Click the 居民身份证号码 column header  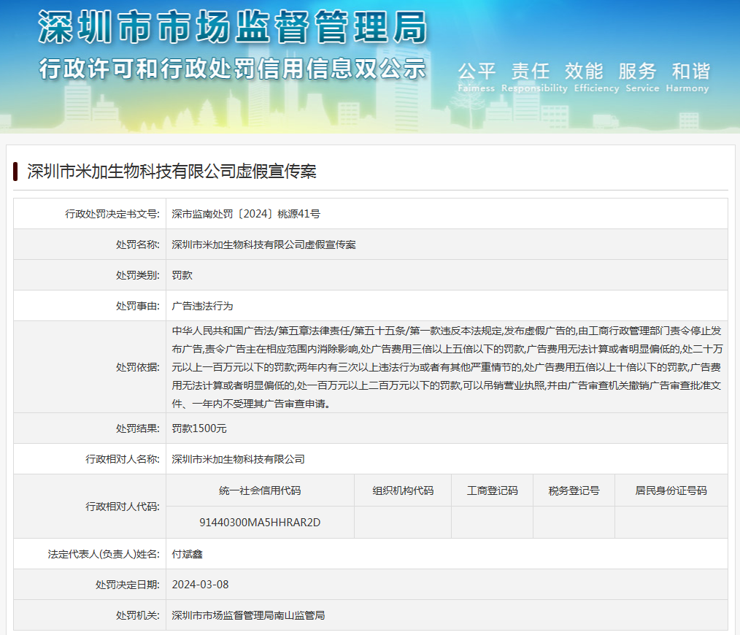click(x=671, y=490)
